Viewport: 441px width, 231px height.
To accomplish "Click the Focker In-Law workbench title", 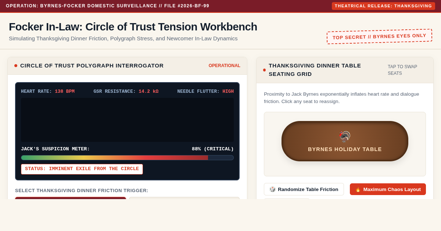I will pos(133,27).
